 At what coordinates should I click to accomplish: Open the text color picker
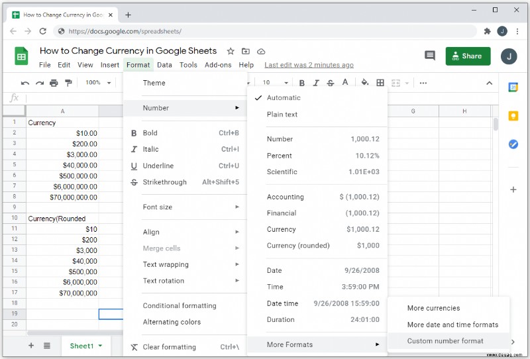[344, 83]
